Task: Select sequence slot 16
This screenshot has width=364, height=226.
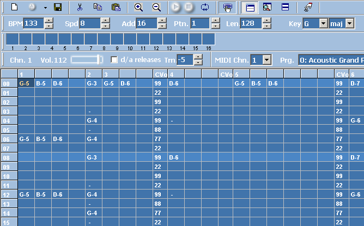Action: (209, 39)
